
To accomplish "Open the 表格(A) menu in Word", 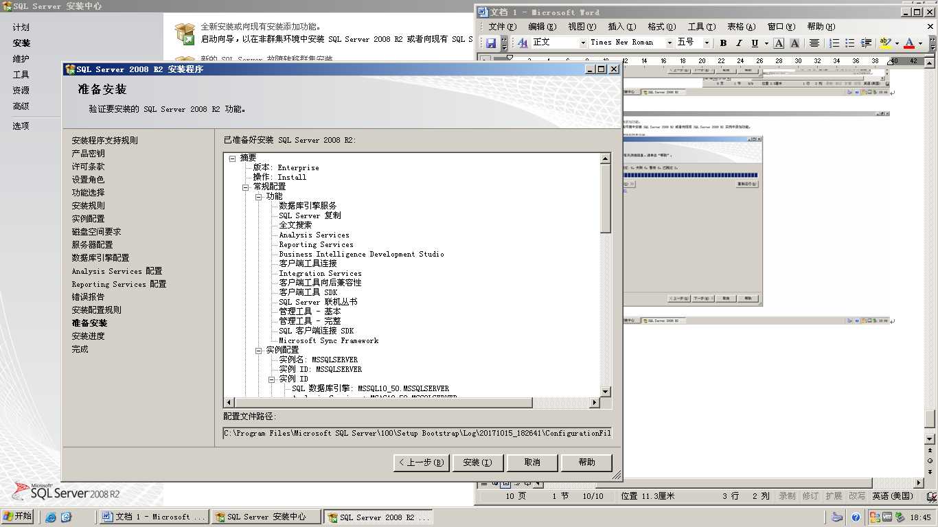I will (x=741, y=27).
